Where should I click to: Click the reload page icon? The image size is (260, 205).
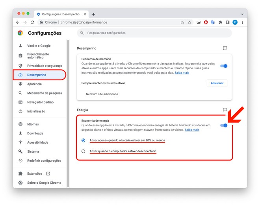pos(32,22)
